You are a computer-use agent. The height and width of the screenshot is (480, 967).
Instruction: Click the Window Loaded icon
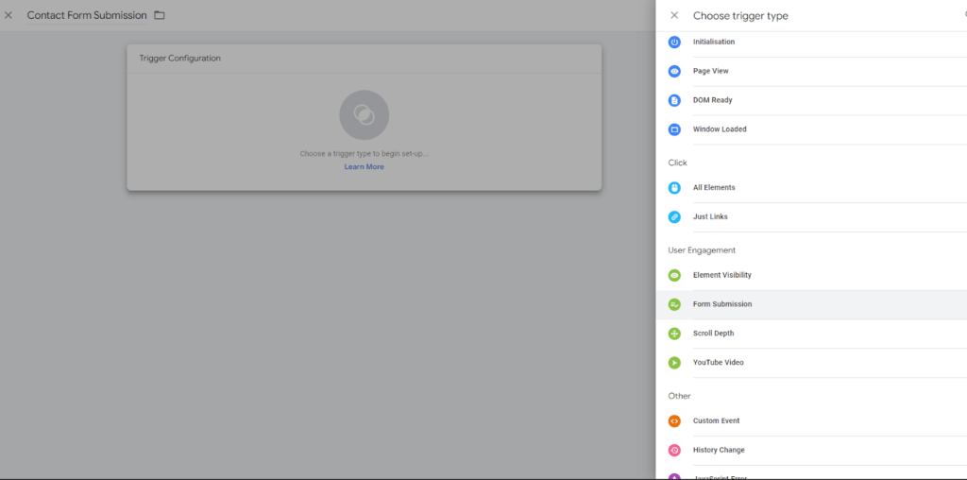674,129
